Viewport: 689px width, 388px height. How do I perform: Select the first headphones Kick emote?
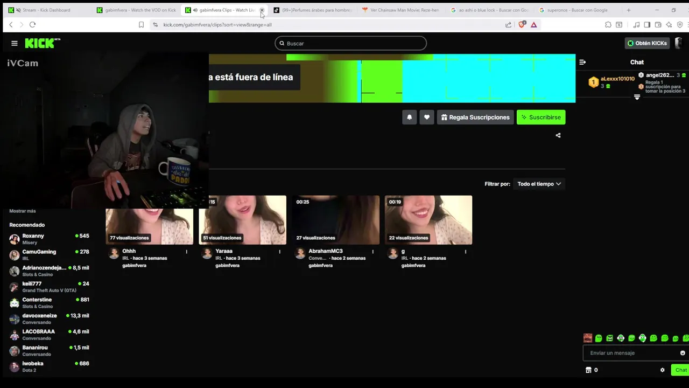(621, 338)
